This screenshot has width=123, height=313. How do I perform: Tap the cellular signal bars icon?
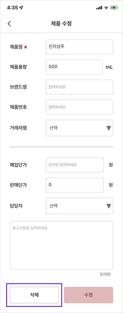coord(99,8)
